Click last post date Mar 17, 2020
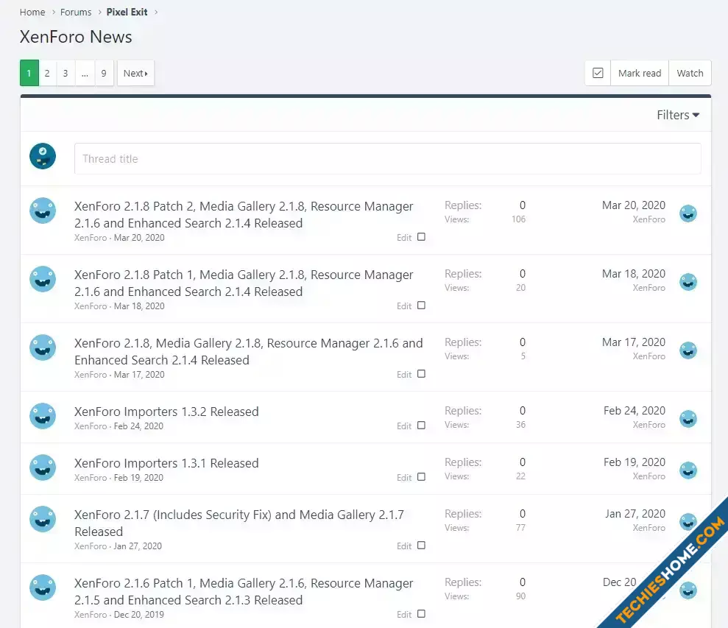 tap(633, 342)
